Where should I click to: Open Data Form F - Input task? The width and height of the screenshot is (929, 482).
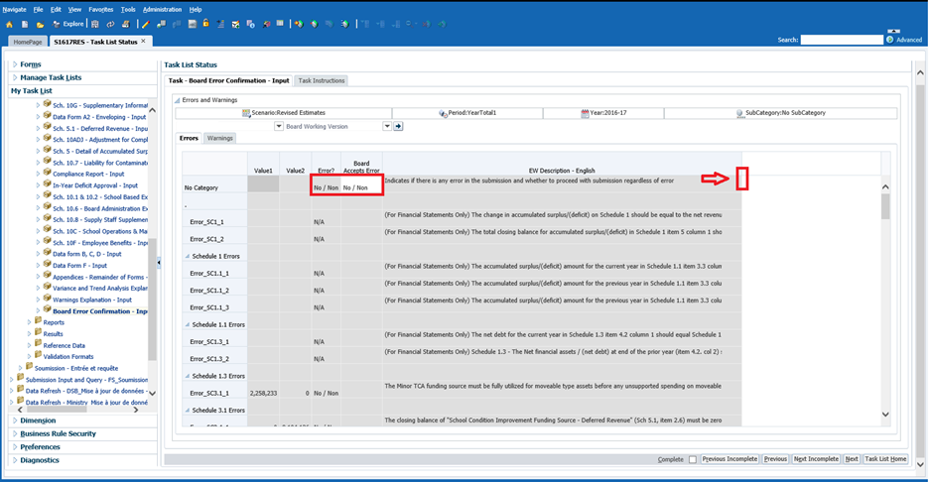pyautogui.click(x=80, y=265)
